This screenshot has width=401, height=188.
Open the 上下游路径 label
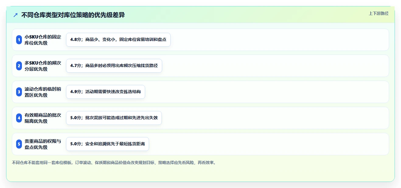pyautogui.click(x=378, y=13)
